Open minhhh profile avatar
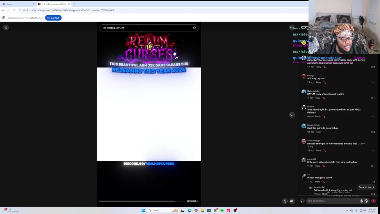 (x=303, y=108)
